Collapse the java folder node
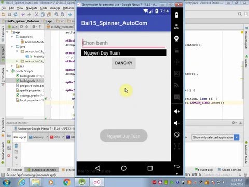 pos(12,47)
